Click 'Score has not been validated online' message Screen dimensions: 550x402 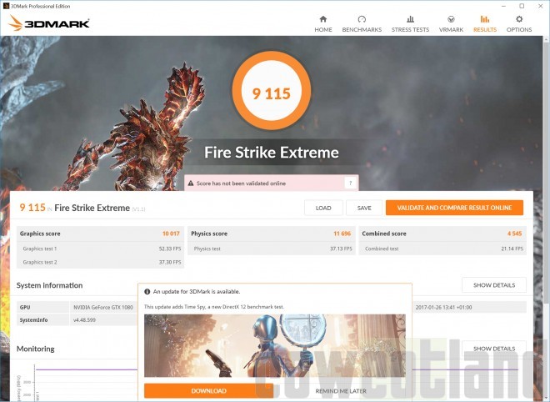(241, 183)
